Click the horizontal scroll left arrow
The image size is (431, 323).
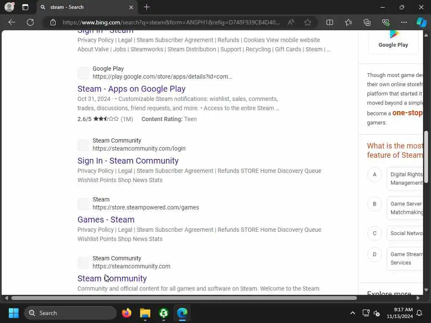coord(6,298)
